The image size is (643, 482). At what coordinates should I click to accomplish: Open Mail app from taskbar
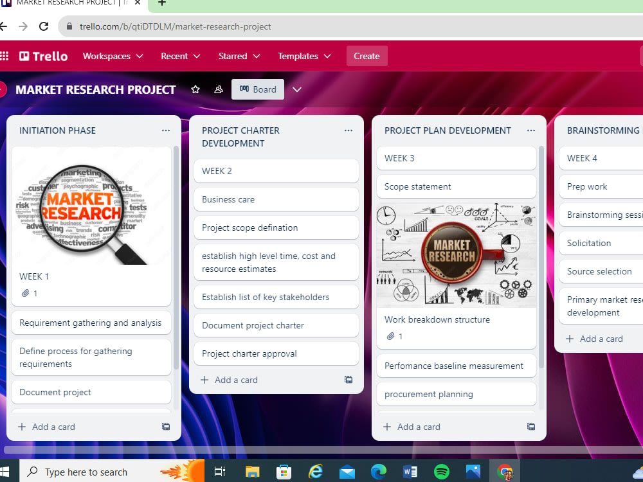[x=347, y=472]
